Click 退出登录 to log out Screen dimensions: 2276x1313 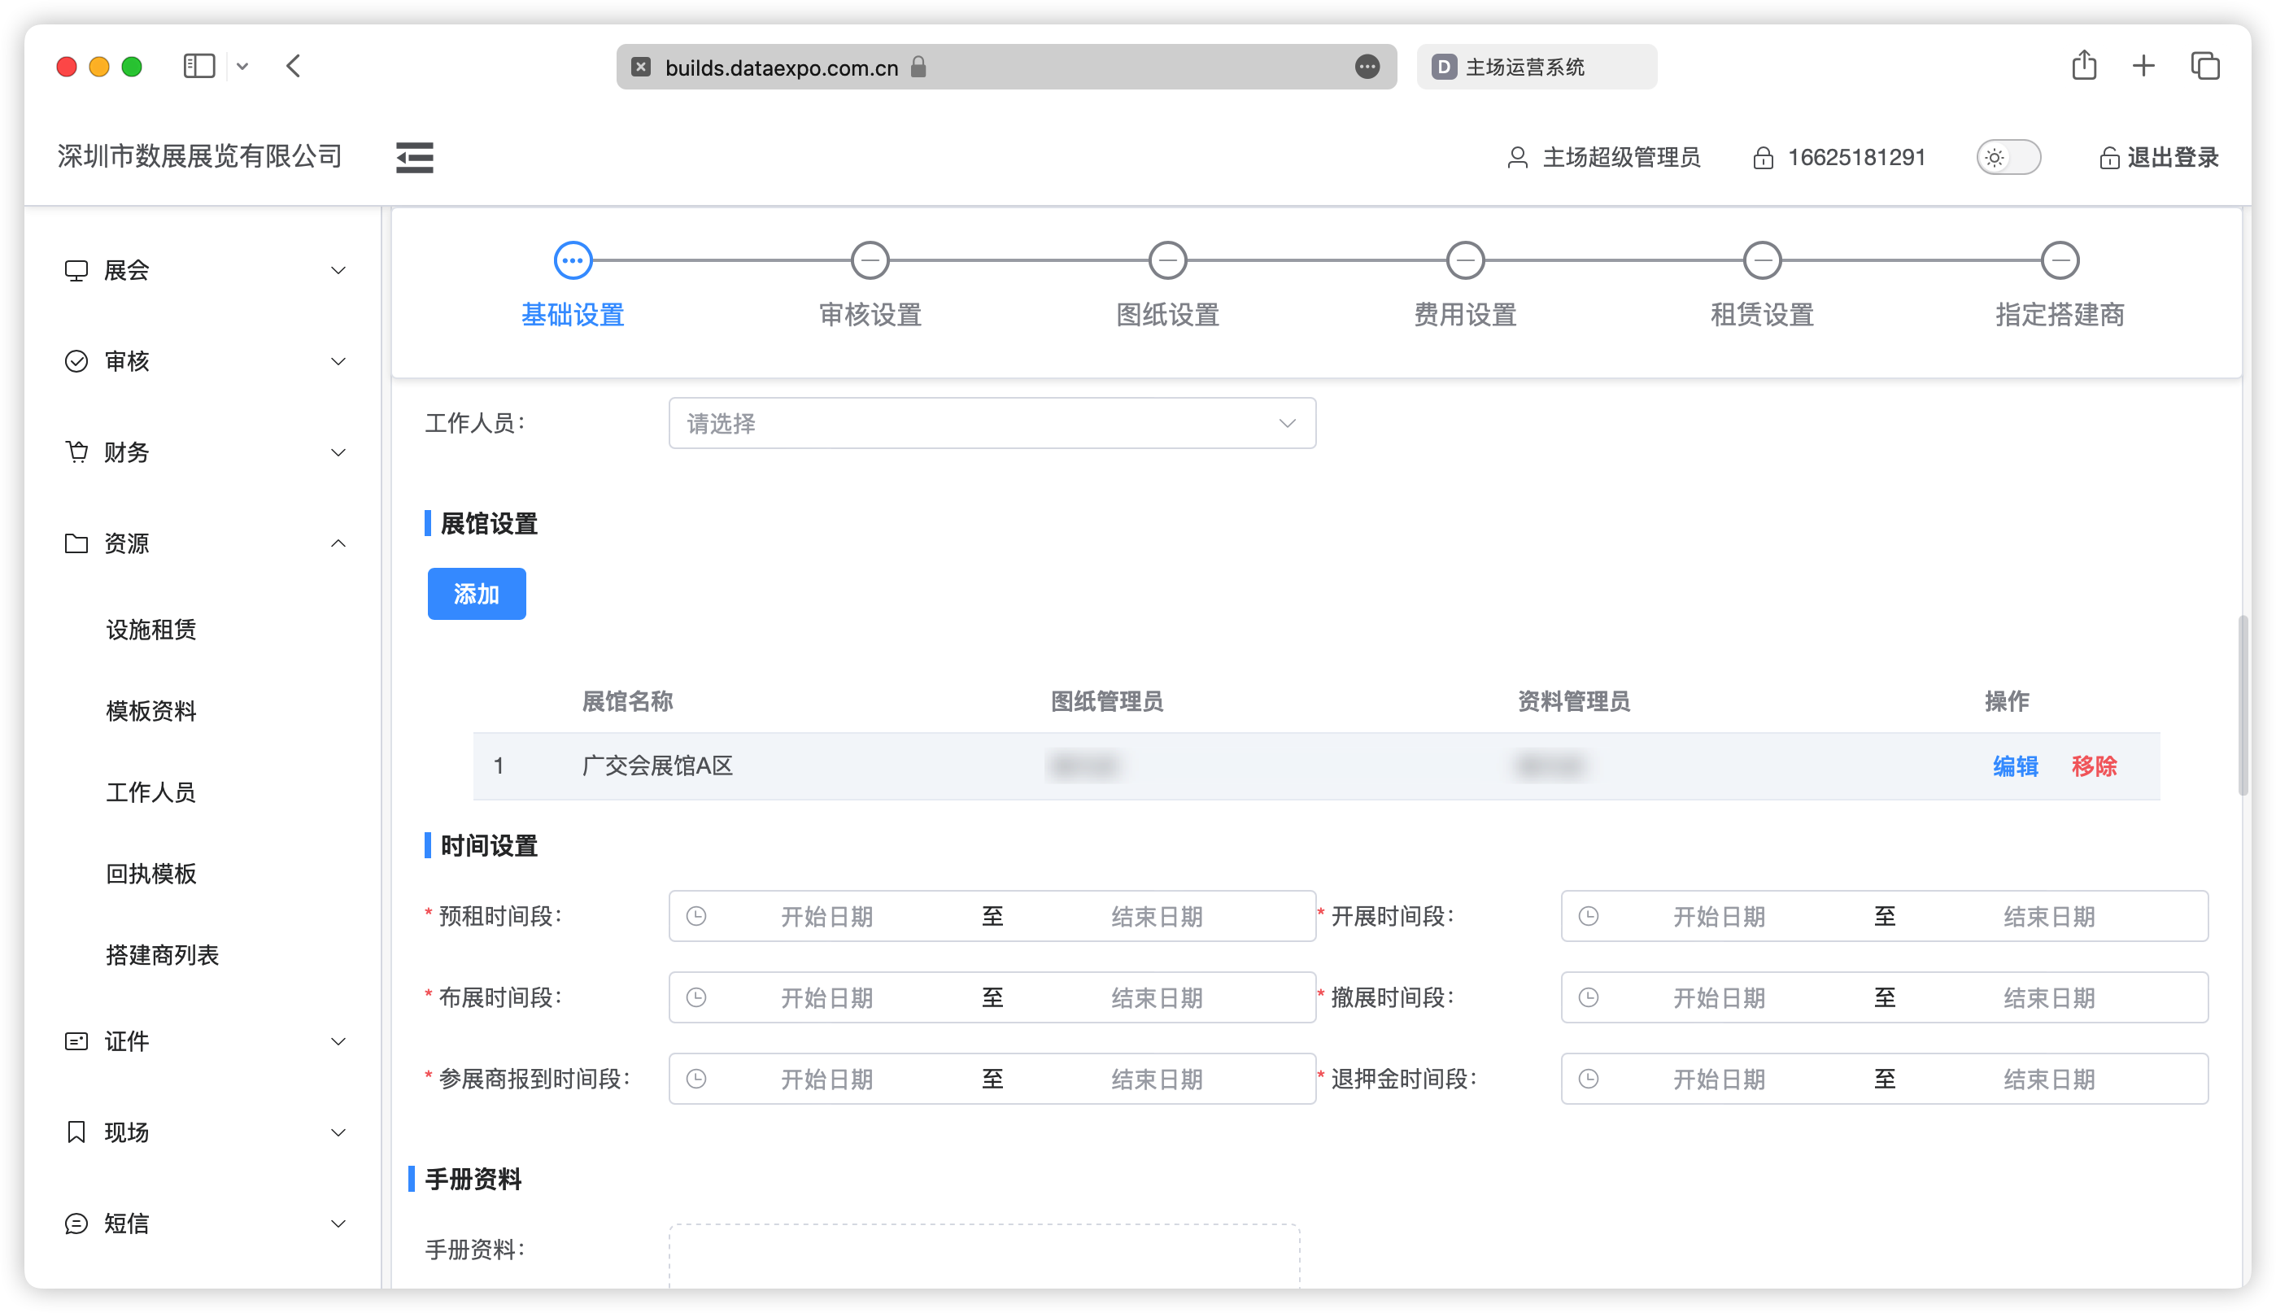(x=2160, y=158)
